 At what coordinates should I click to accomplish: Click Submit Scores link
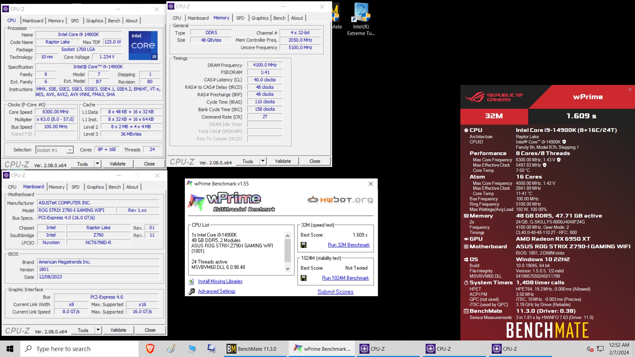(335, 292)
